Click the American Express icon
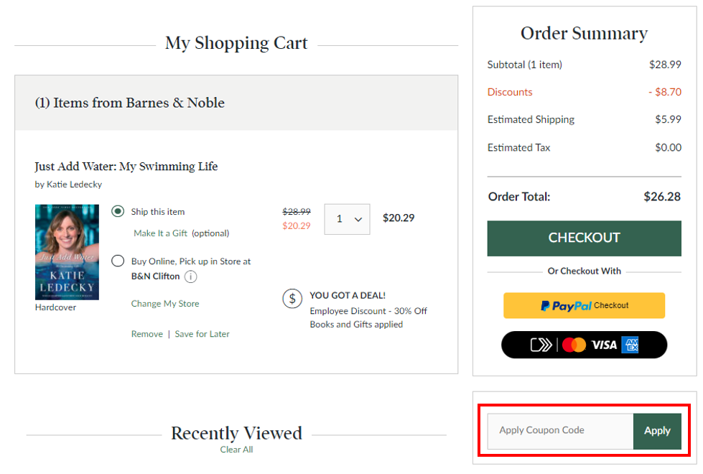703x474 pixels. [630, 345]
